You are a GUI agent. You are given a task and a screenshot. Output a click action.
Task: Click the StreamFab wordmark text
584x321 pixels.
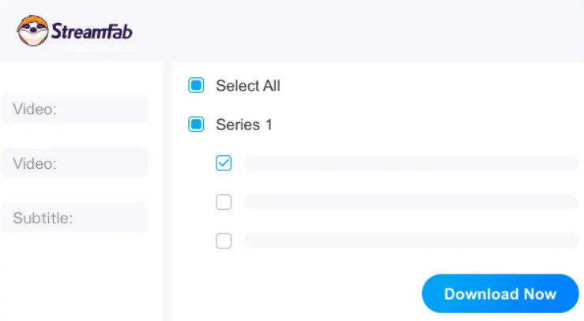coord(92,32)
